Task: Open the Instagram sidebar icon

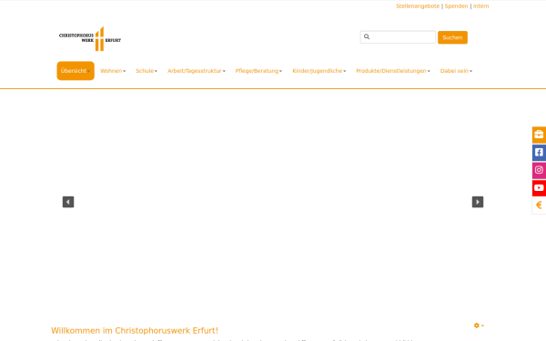Action: [539, 170]
